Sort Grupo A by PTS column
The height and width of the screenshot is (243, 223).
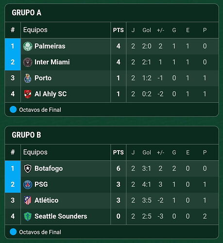coord(119,30)
